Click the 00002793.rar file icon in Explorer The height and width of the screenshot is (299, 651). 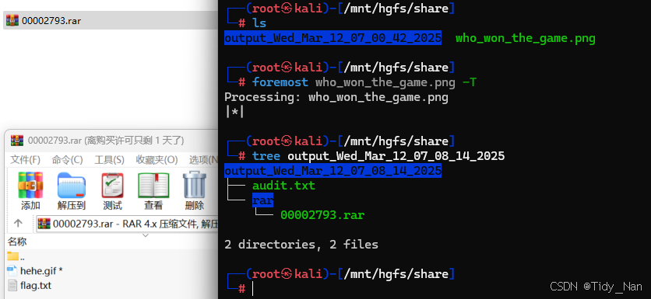12,20
